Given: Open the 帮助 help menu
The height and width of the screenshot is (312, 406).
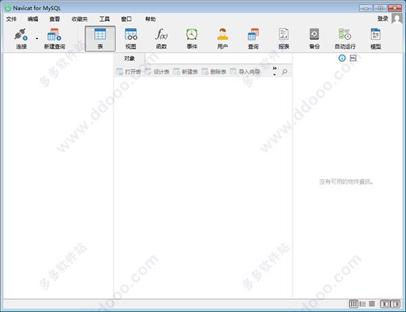Looking at the screenshot, I should pos(150,19).
